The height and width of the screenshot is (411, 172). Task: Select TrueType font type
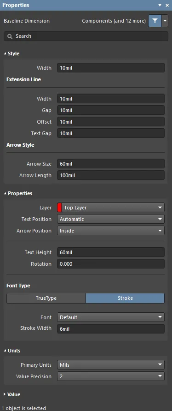46,298
